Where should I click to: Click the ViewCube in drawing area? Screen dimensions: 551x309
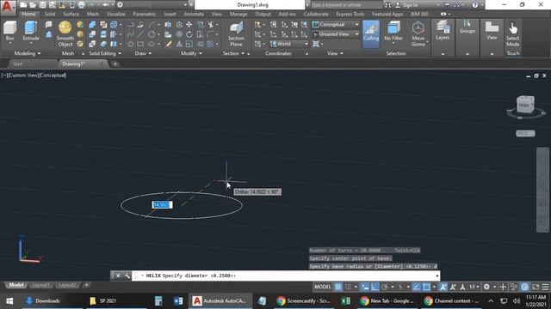pos(525,105)
